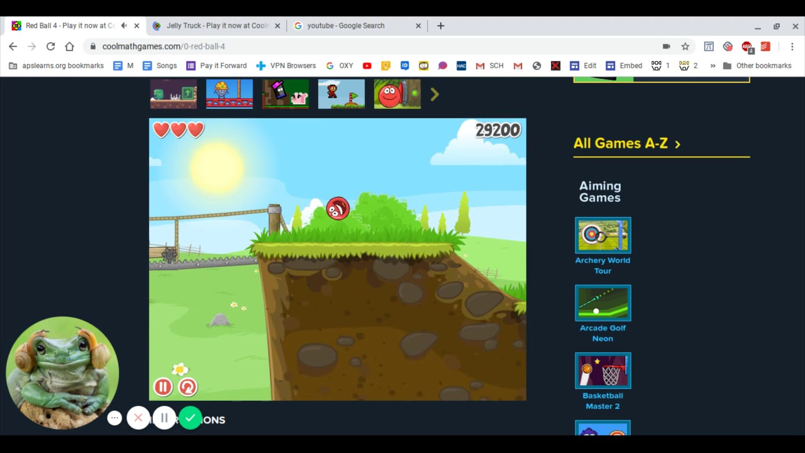
Task: Open Basketball Master 2 thumbnail
Action: tap(602, 371)
